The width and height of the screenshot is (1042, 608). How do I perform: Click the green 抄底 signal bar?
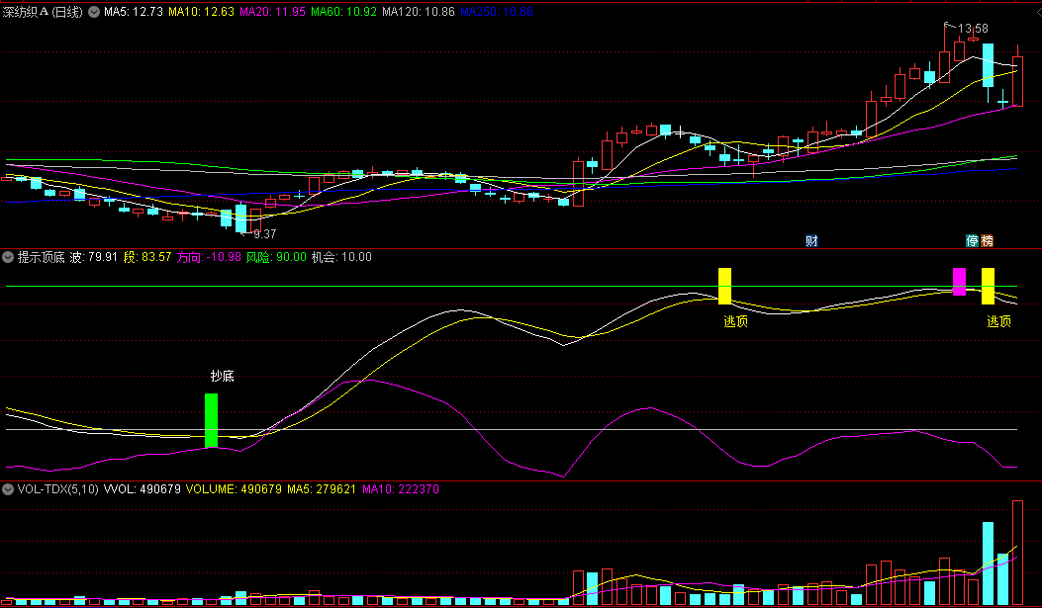pos(212,421)
